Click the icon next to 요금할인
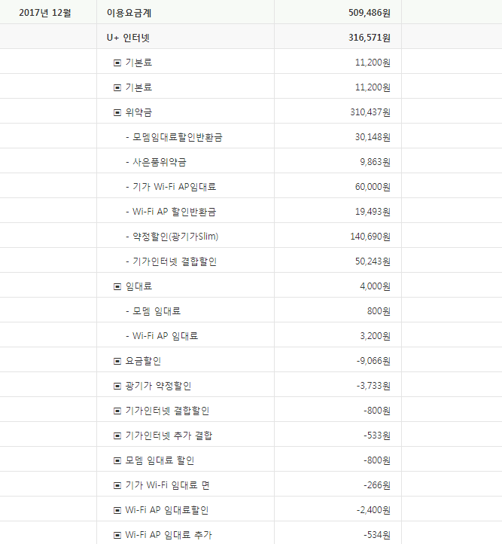The height and width of the screenshot is (544, 502). tap(117, 361)
